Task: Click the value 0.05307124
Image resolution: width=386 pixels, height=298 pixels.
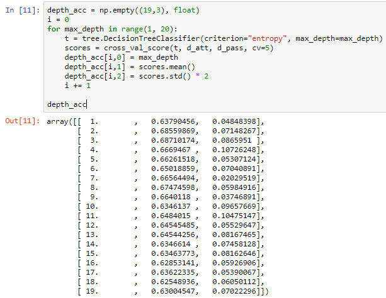Action: pyautogui.click(x=234, y=159)
